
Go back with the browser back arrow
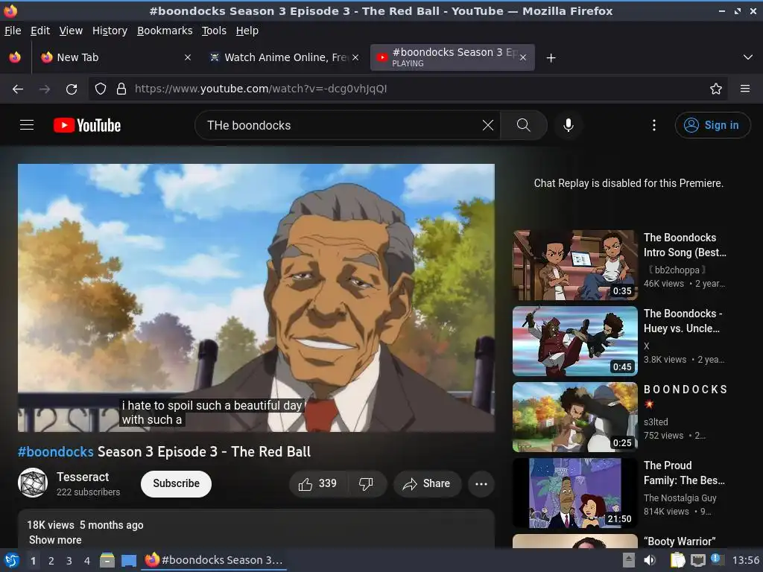coord(18,89)
